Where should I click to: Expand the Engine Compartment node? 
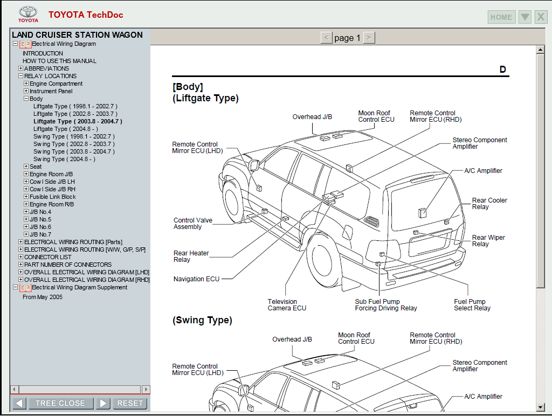coord(26,84)
